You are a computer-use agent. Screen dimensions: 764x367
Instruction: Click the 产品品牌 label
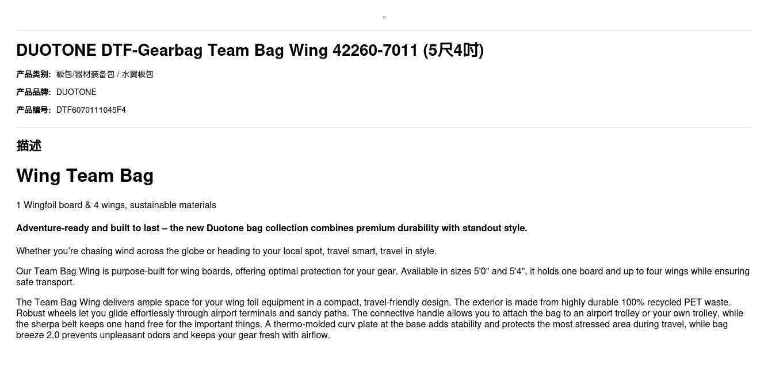(x=33, y=92)
